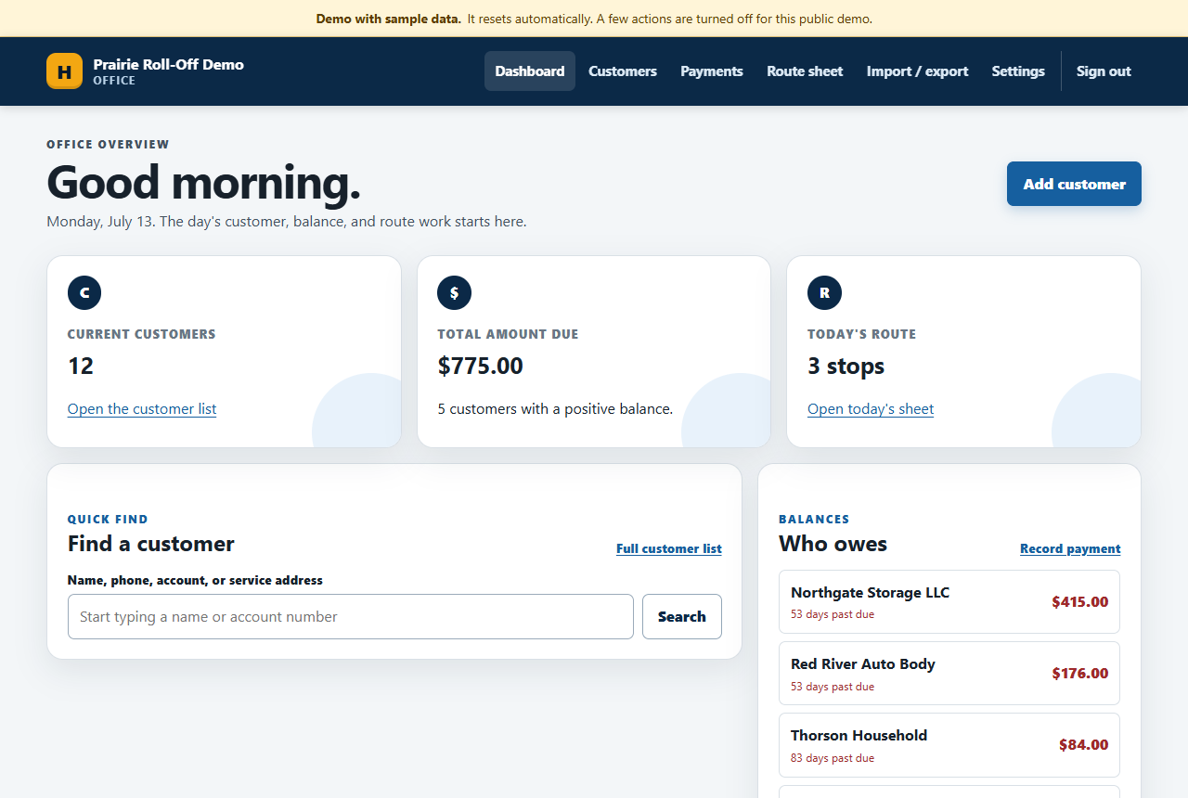The height and width of the screenshot is (798, 1188).
Task: Focus the customer name search field
Action: click(x=351, y=616)
